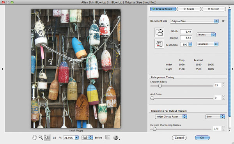Collapse the right panel arrow

232,69
